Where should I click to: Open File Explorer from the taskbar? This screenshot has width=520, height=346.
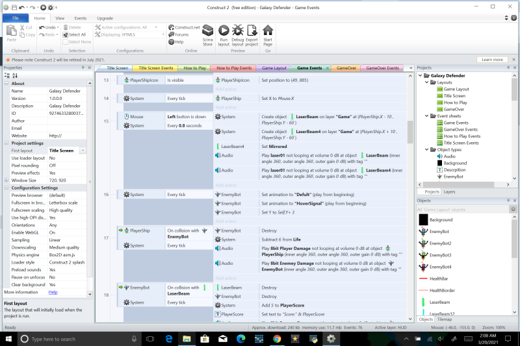187,339
